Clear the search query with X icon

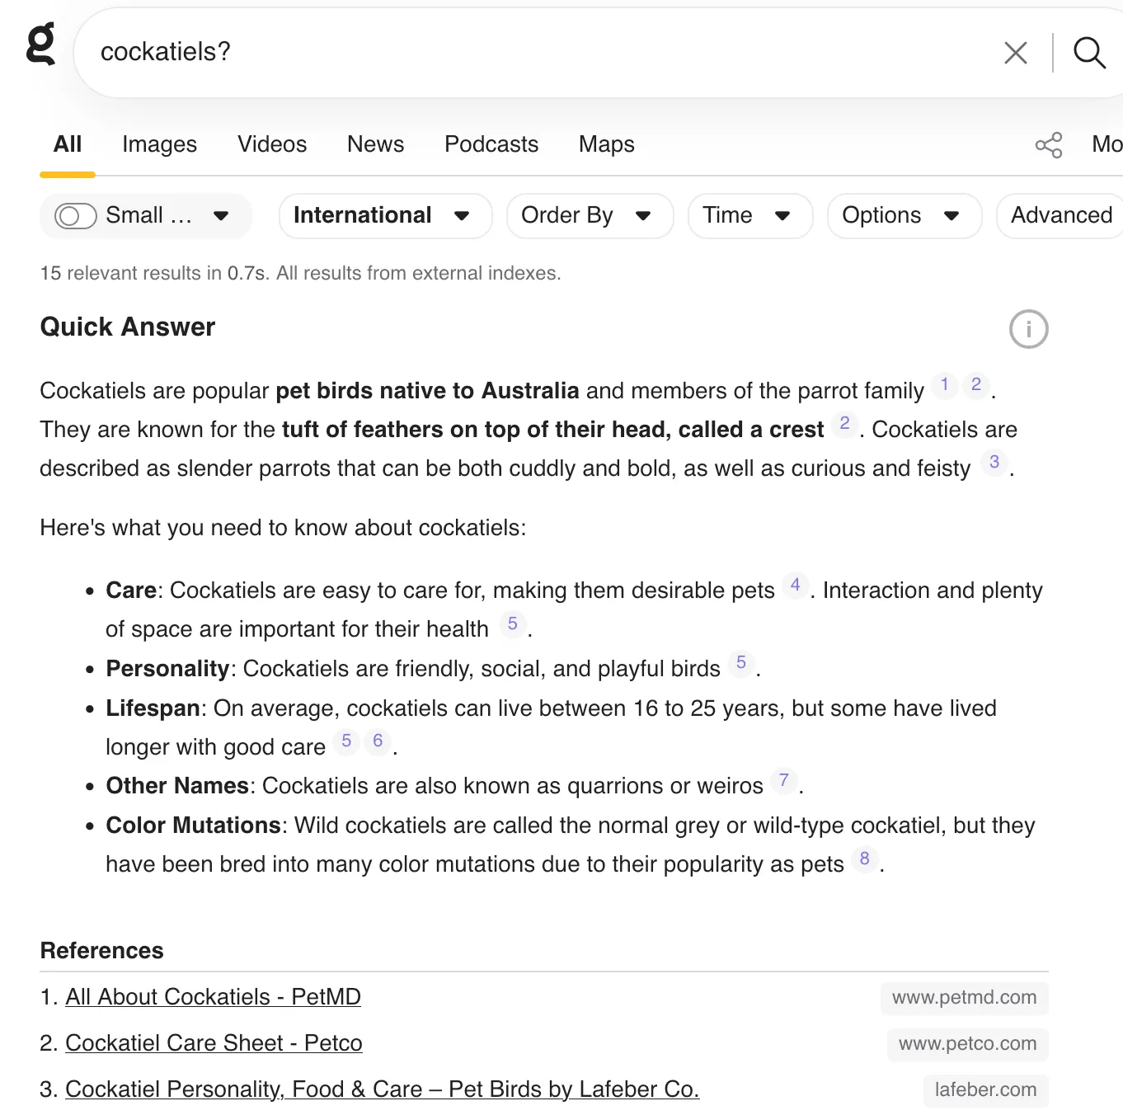(x=1015, y=53)
